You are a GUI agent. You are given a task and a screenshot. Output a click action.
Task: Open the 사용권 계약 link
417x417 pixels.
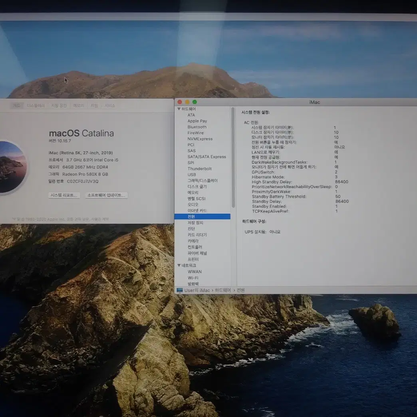[100, 219]
